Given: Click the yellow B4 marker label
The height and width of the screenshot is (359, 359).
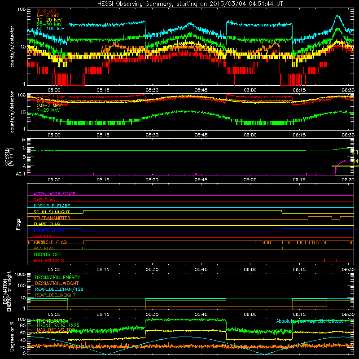Looking at the screenshot, I should coord(355,161).
